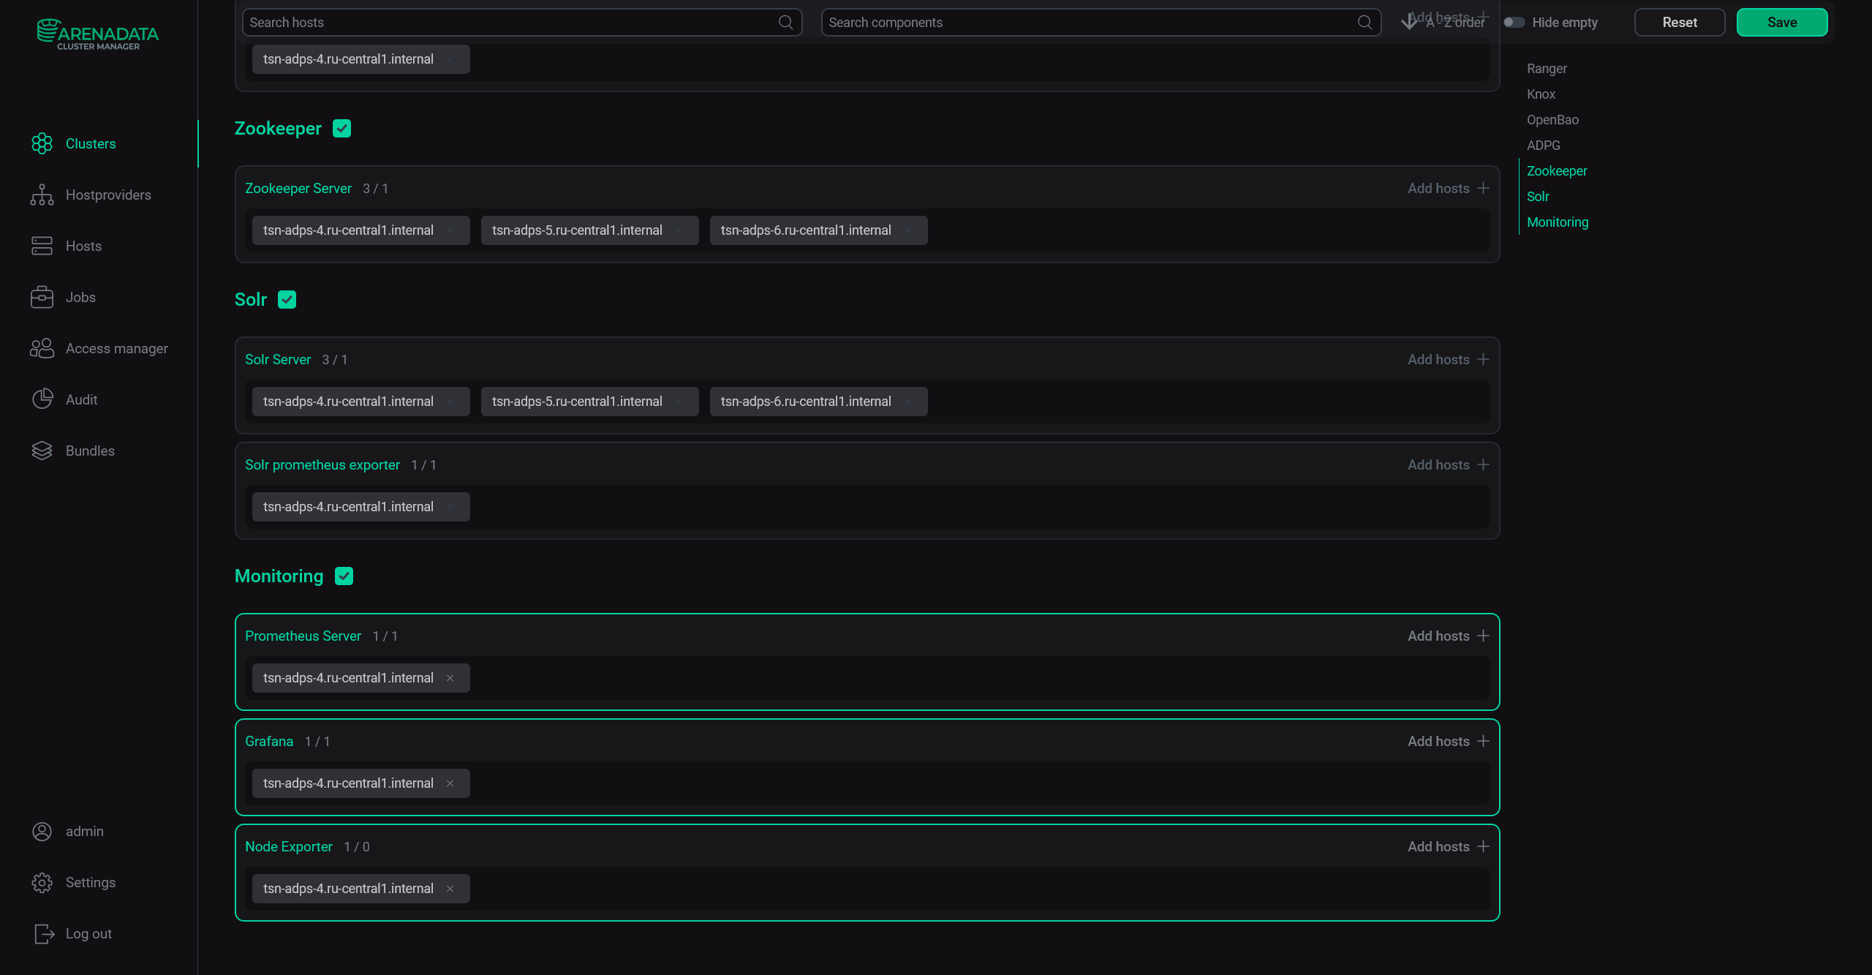1872x975 pixels.
Task: Remove tsn-adps-5 host from Zookeeper Server
Action: [x=679, y=230]
